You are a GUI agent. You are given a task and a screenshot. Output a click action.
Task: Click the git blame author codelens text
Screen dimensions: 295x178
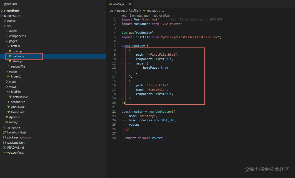[146, 16]
